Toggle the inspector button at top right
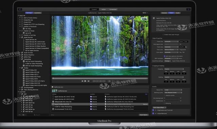The image size is (217, 129). [189, 9]
